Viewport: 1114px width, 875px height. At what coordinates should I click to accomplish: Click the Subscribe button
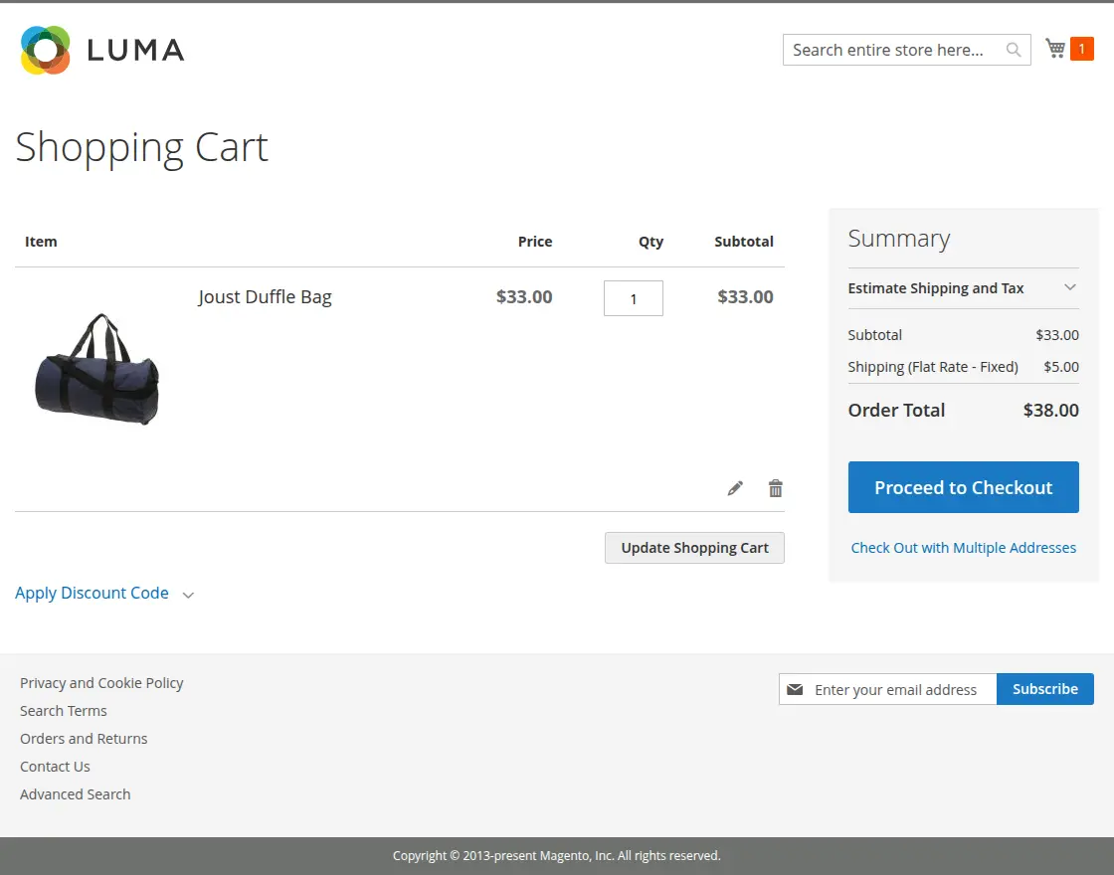[x=1045, y=689]
